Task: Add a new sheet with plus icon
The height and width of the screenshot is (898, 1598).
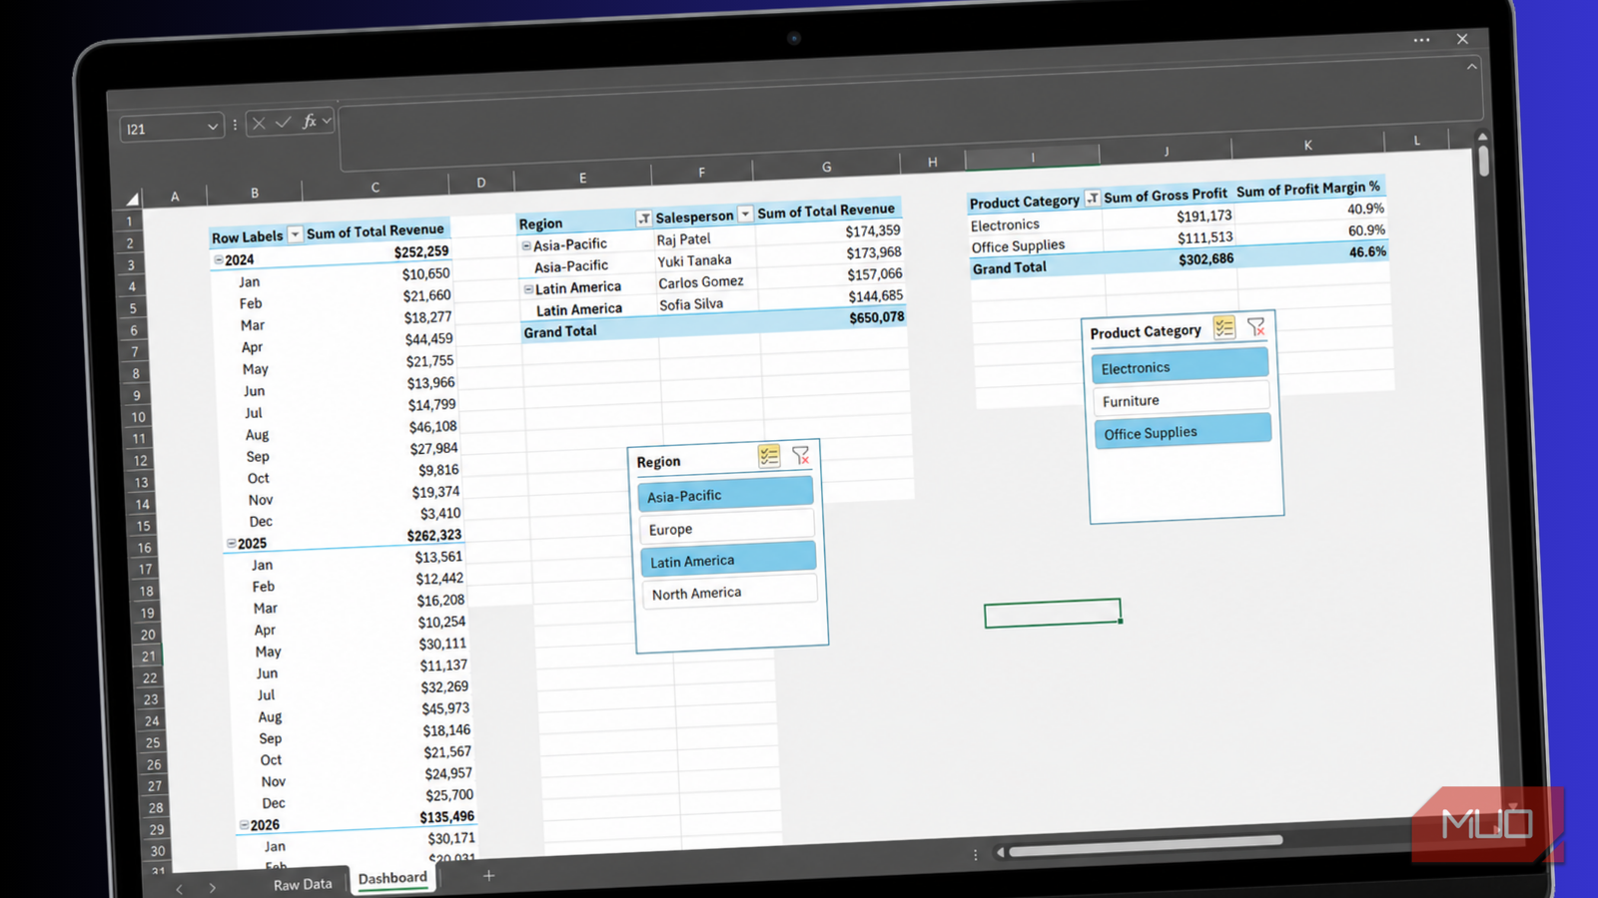Action: [x=488, y=875]
